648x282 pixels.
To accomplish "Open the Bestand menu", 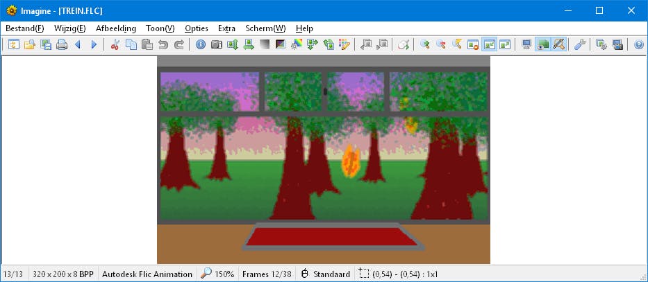I will [25, 28].
